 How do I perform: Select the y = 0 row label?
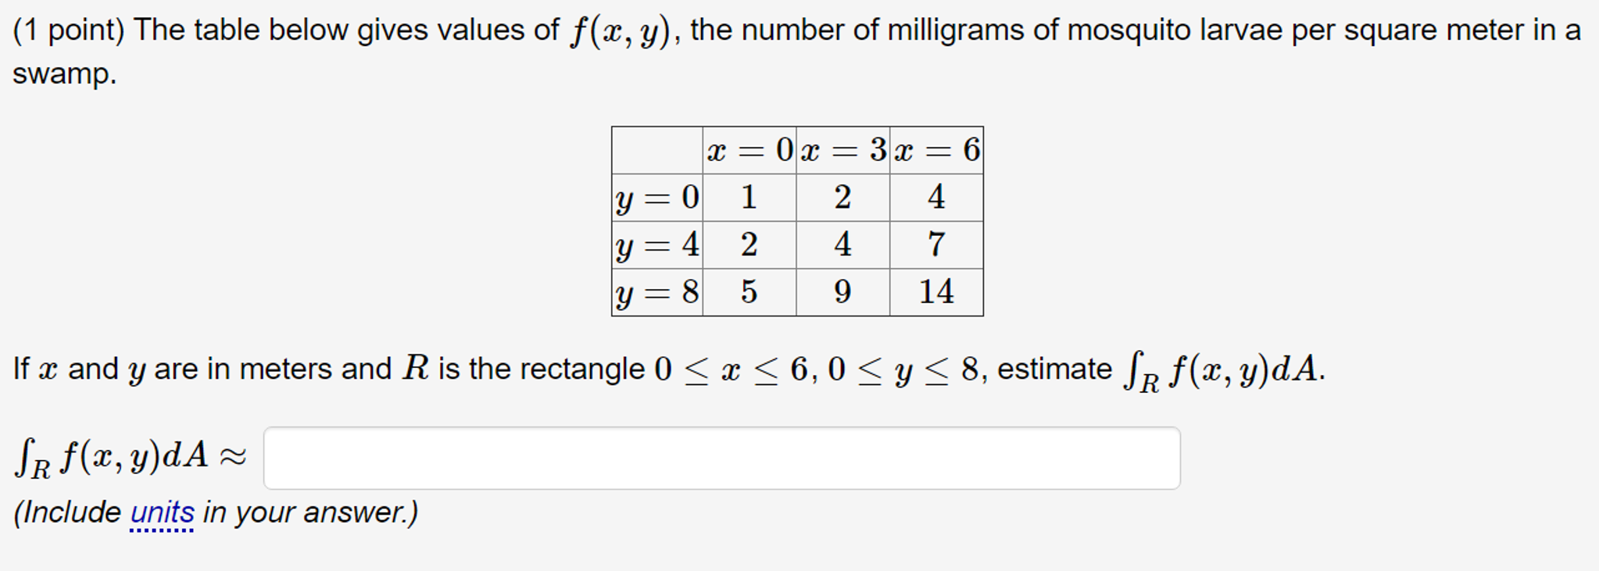click(656, 199)
